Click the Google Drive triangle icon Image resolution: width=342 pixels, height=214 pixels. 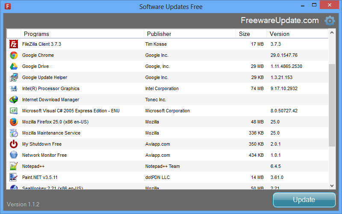[x=14, y=66]
